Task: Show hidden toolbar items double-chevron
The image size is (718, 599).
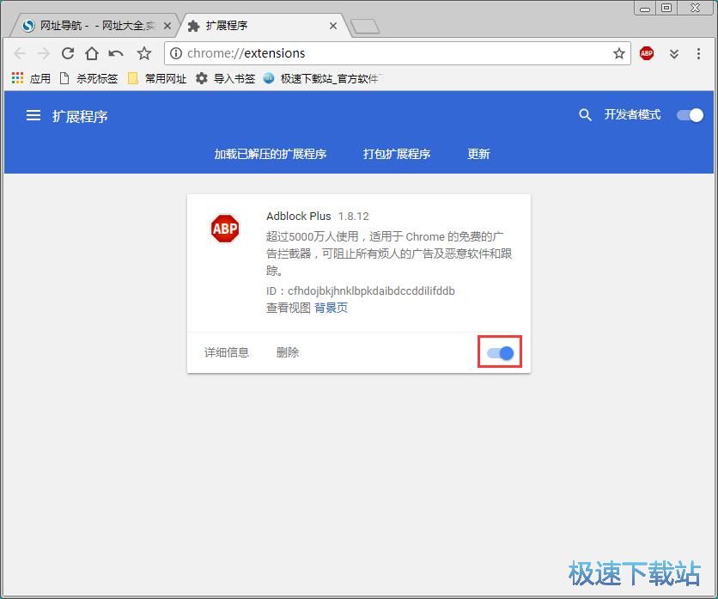Action: pyautogui.click(x=674, y=54)
